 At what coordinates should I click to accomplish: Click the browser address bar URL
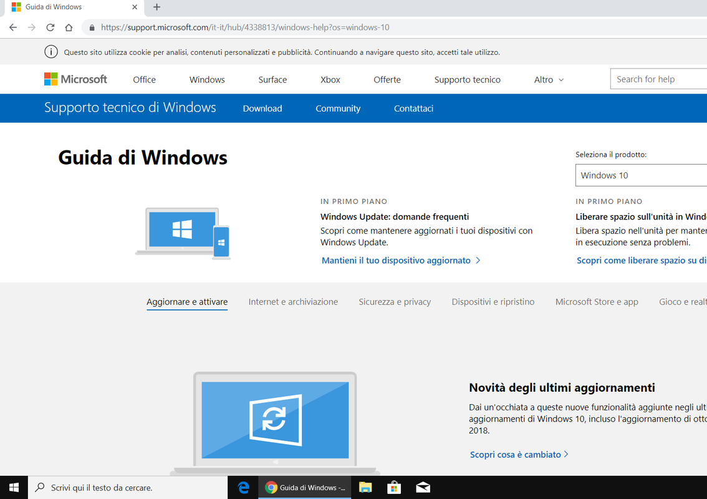point(245,27)
